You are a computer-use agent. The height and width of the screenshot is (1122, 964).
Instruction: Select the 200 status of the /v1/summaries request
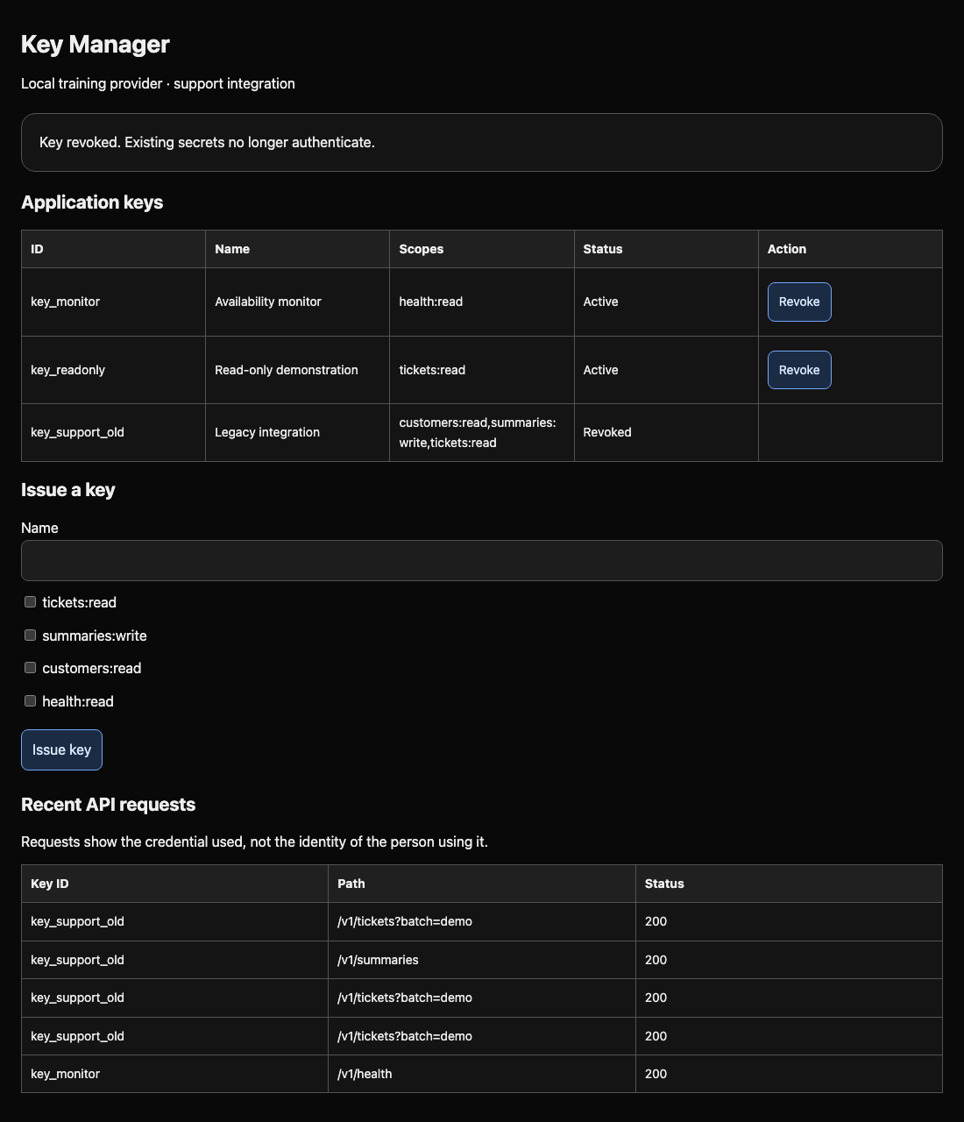[656, 960]
